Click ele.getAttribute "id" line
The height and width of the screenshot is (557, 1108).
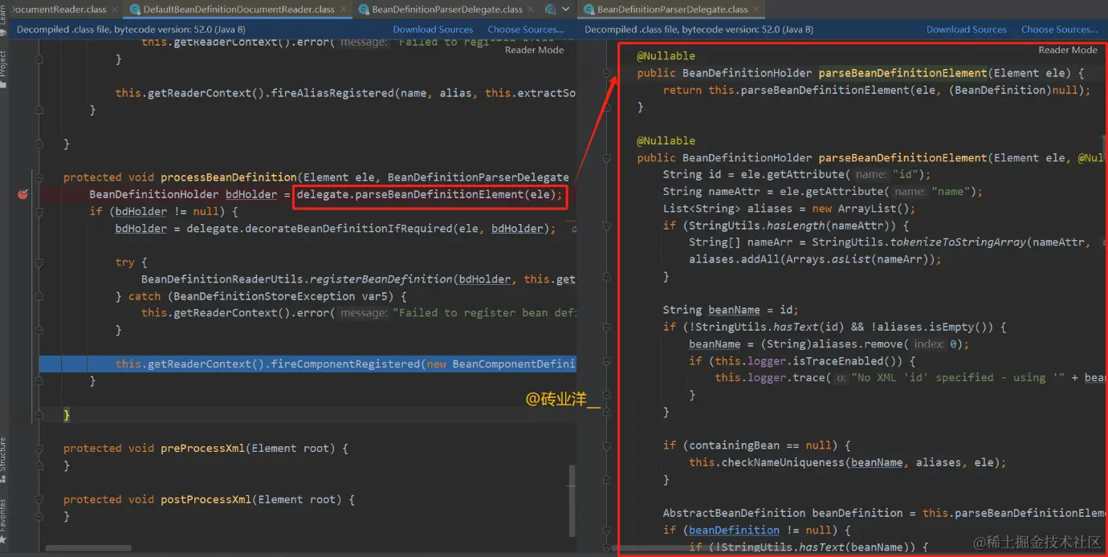click(796, 175)
